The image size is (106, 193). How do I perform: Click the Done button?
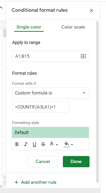click(76, 161)
